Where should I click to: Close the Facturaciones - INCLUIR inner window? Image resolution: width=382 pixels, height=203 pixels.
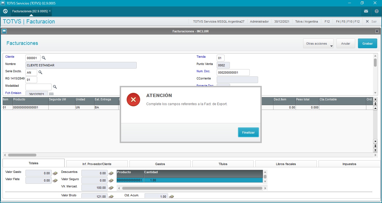click(x=377, y=31)
